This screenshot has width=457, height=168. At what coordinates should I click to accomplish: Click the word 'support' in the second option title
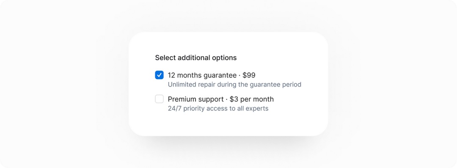click(x=210, y=99)
